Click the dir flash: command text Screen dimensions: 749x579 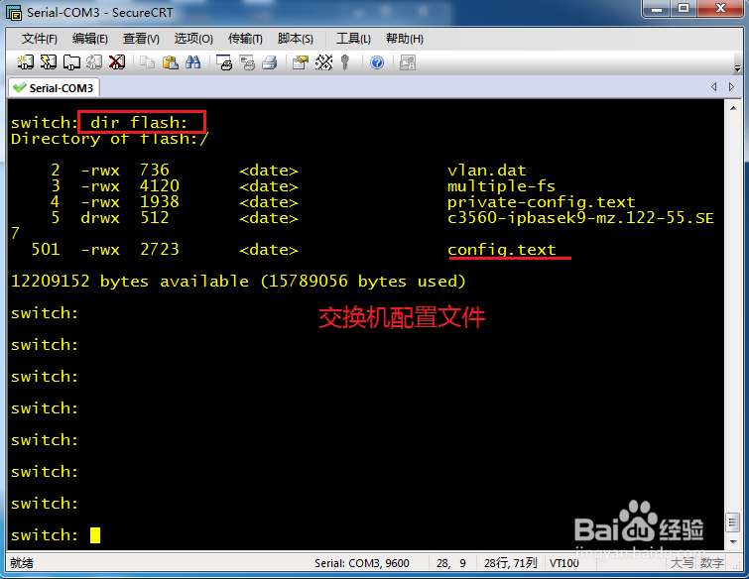(x=139, y=123)
